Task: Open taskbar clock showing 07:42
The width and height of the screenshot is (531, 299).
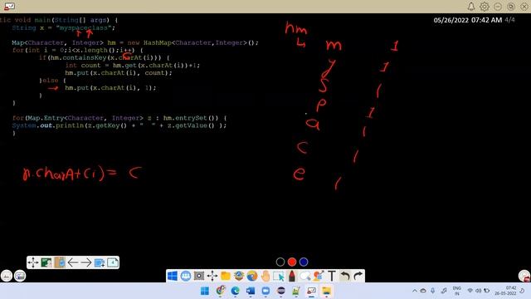Action: pyautogui.click(x=505, y=291)
